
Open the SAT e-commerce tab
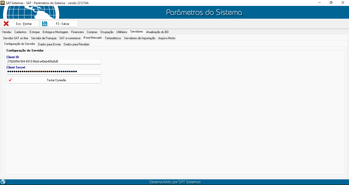click(70, 38)
